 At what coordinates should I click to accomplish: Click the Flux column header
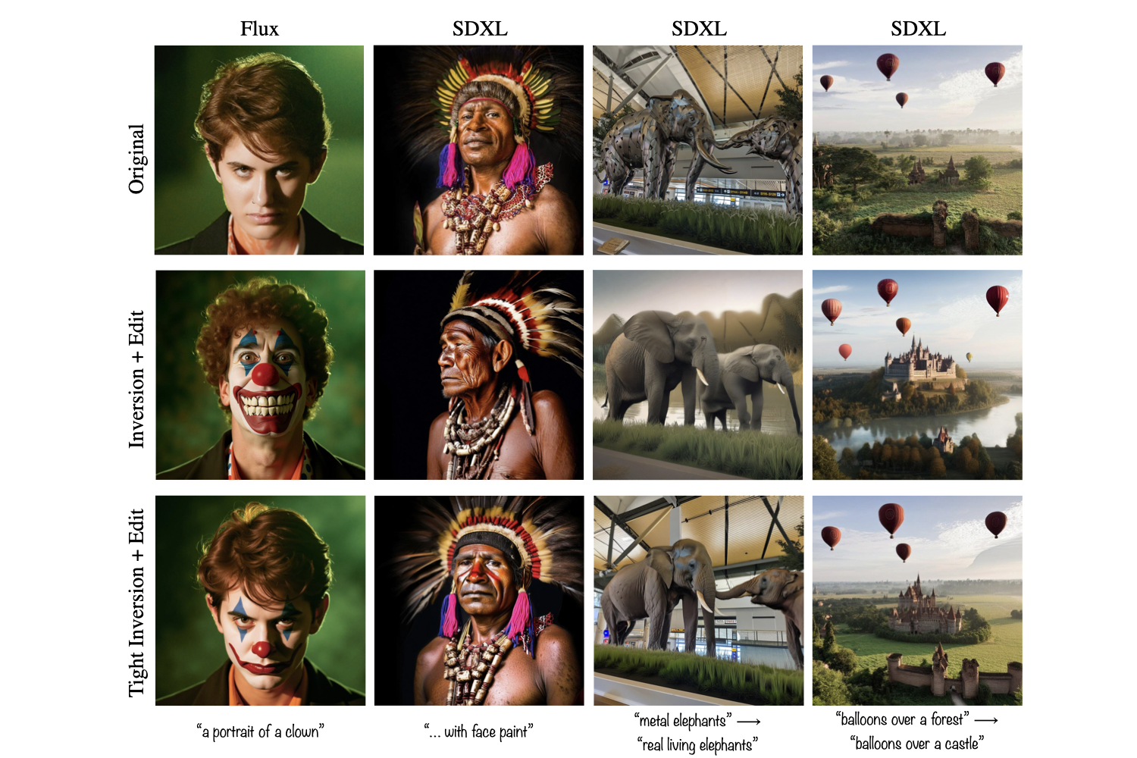click(259, 29)
